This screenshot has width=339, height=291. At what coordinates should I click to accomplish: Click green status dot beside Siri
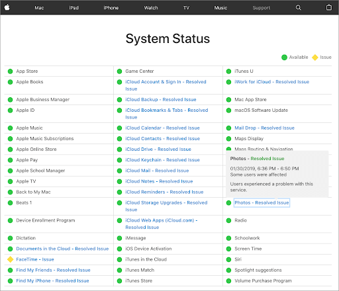[228, 259]
